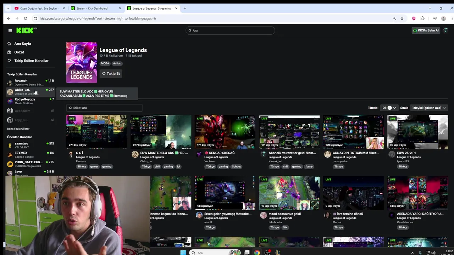454x255 pixels.
Task: Click the site information icon in address bar
Action: [x=35, y=18]
